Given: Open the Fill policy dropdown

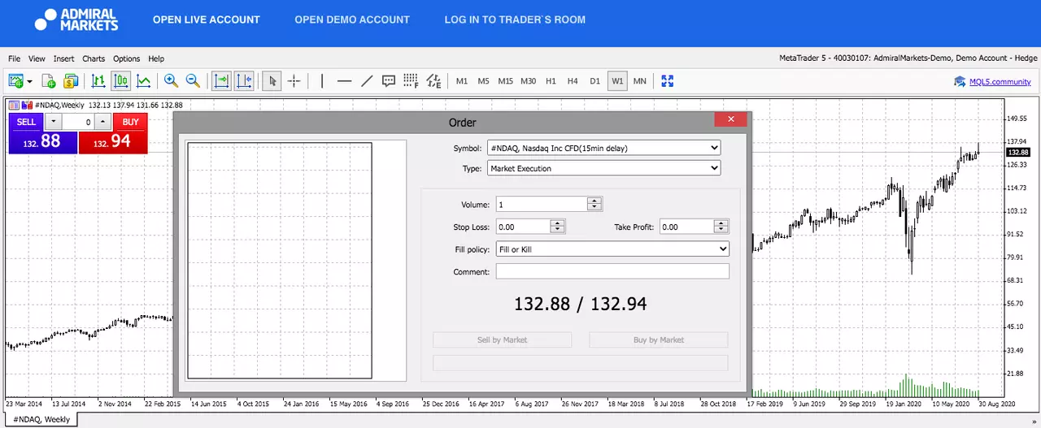Looking at the screenshot, I should [612, 249].
